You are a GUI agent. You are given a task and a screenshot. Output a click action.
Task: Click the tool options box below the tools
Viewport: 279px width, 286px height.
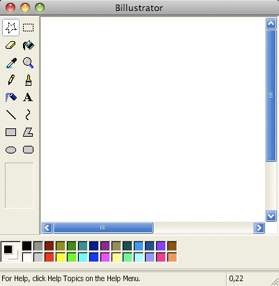pyautogui.click(x=20, y=186)
